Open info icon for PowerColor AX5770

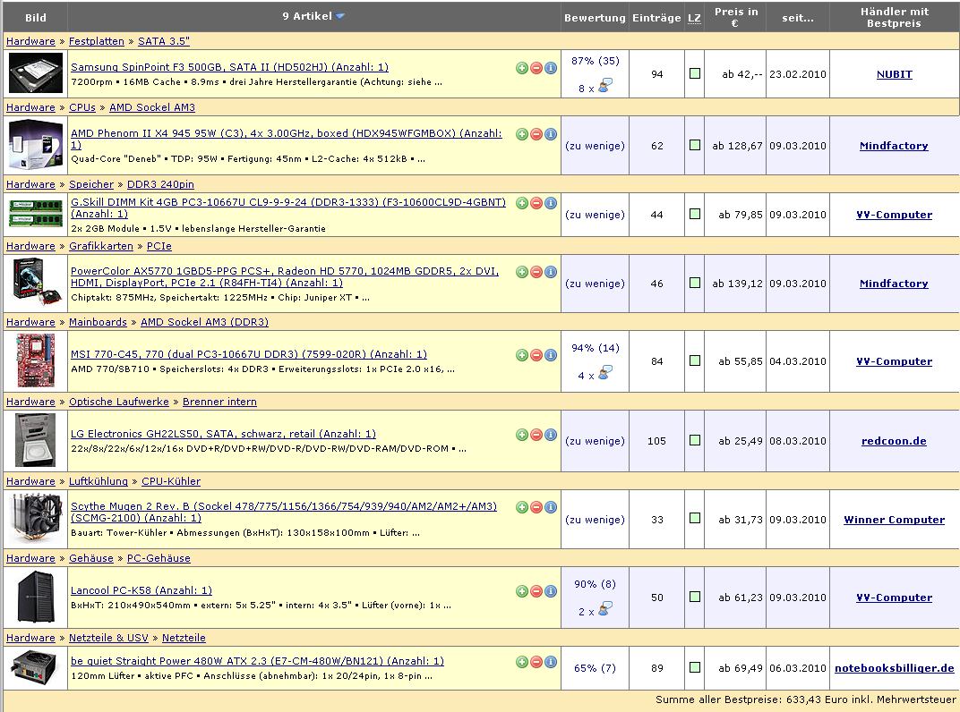[x=551, y=272]
